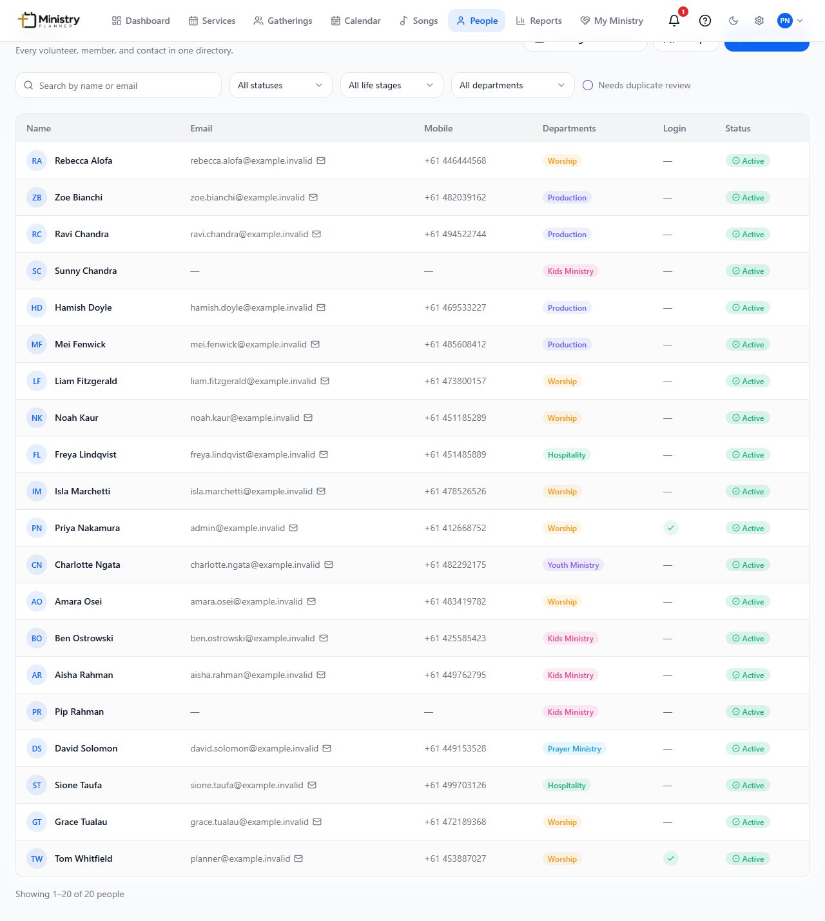The width and height of the screenshot is (825, 921).
Task: Click email envelope icon for Rebecca Alofa
Action: [x=321, y=160]
